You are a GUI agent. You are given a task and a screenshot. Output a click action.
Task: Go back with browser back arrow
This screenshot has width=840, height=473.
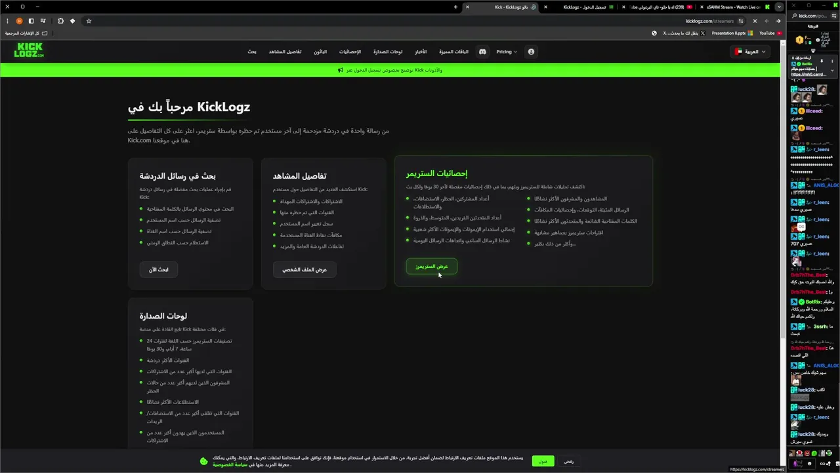pyautogui.click(x=778, y=21)
